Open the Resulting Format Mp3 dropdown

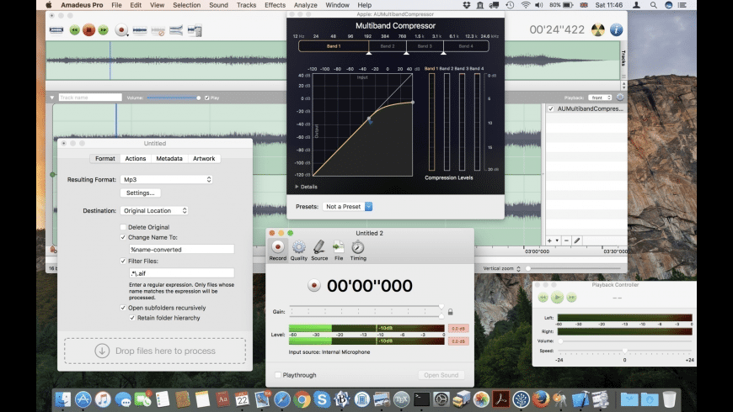(167, 180)
